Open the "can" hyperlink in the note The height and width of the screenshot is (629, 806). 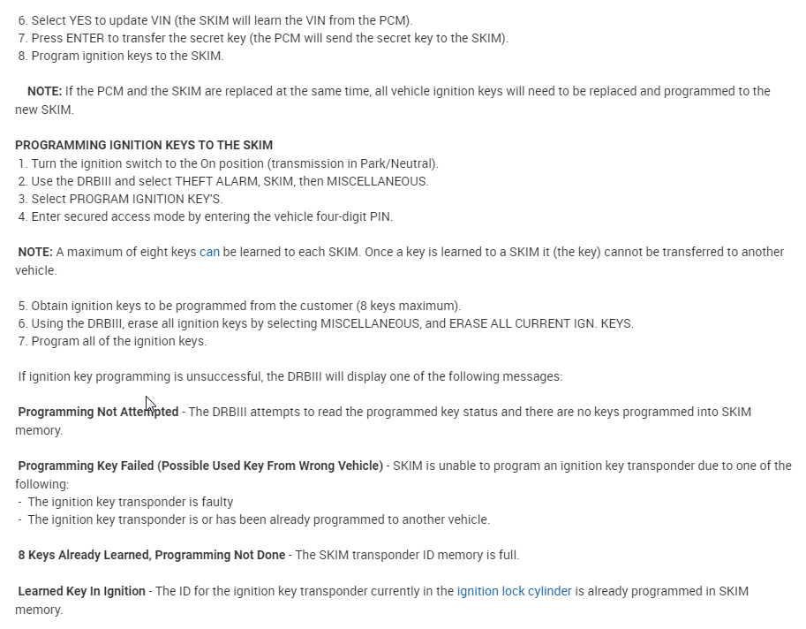click(x=209, y=252)
